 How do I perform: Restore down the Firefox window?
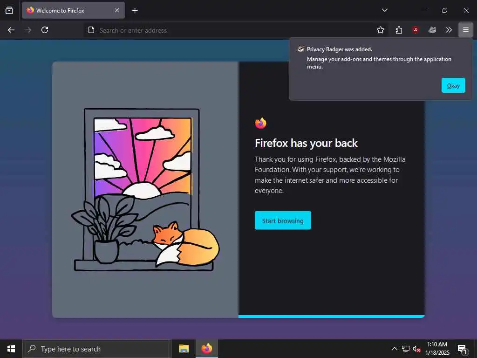445,10
